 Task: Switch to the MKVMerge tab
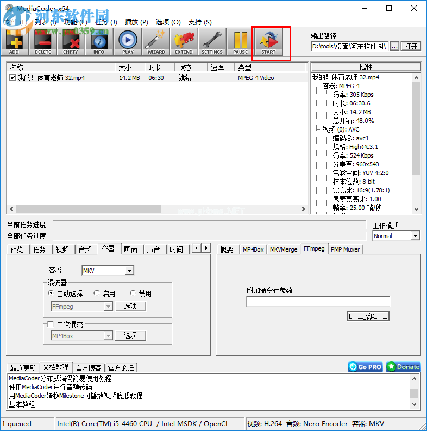click(x=284, y=249)
